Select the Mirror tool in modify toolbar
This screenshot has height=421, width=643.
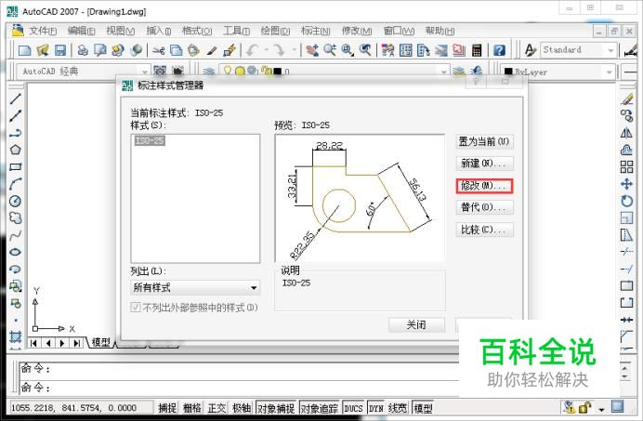[626, 133]
